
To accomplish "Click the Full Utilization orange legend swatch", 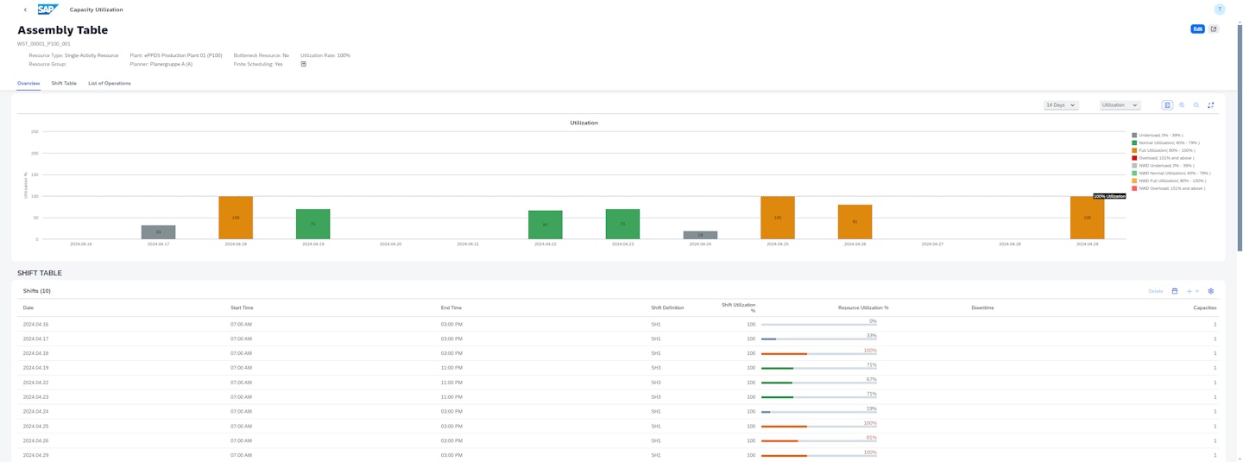I will point(1134,150).
